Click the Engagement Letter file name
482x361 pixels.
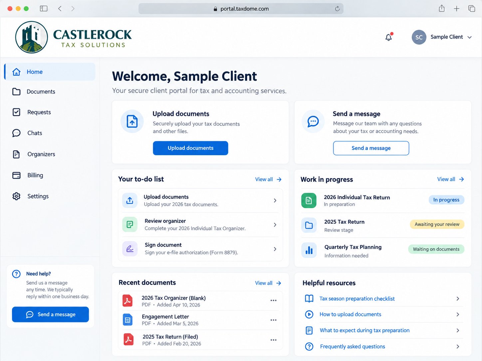[x=165, y=316]
